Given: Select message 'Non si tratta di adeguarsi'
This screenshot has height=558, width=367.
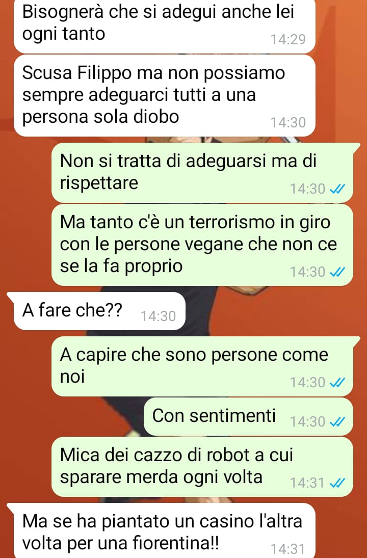Looking at the screenshot, I should pos(202,173).
